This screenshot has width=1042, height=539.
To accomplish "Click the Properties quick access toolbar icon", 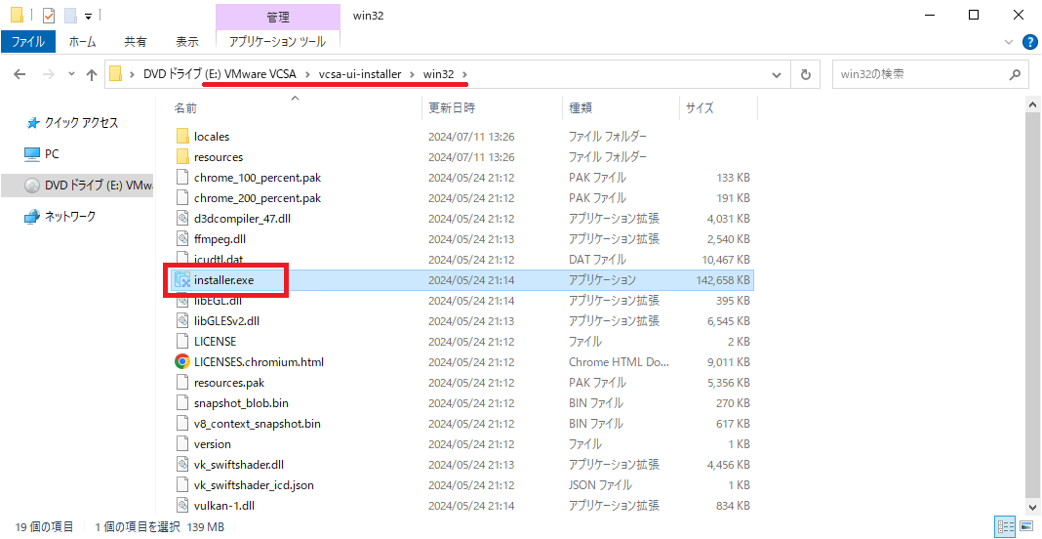I will [x=48, y=15].
